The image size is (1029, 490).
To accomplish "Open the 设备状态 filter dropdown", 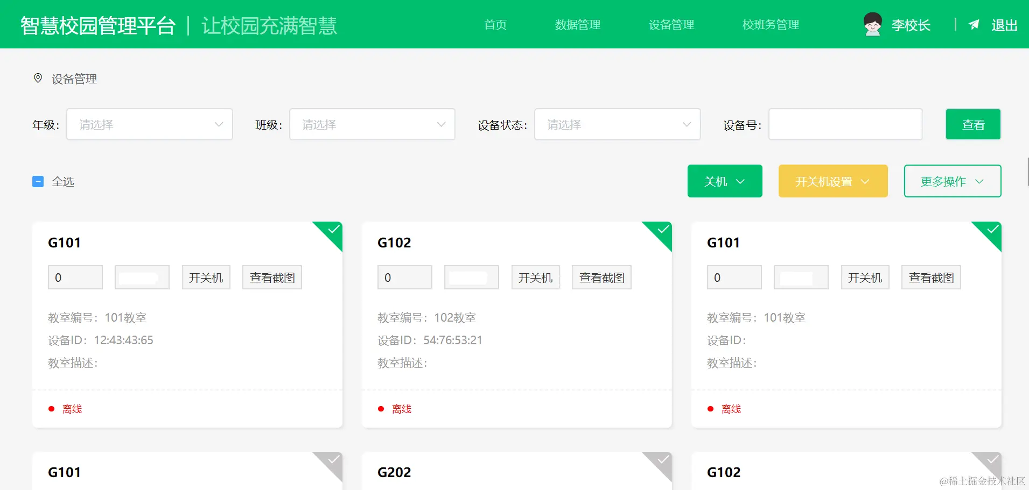I will (617, 124).
